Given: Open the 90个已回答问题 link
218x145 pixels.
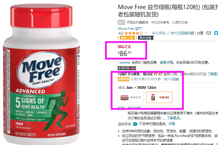Looking at the screenshot, I should [182, 33].
